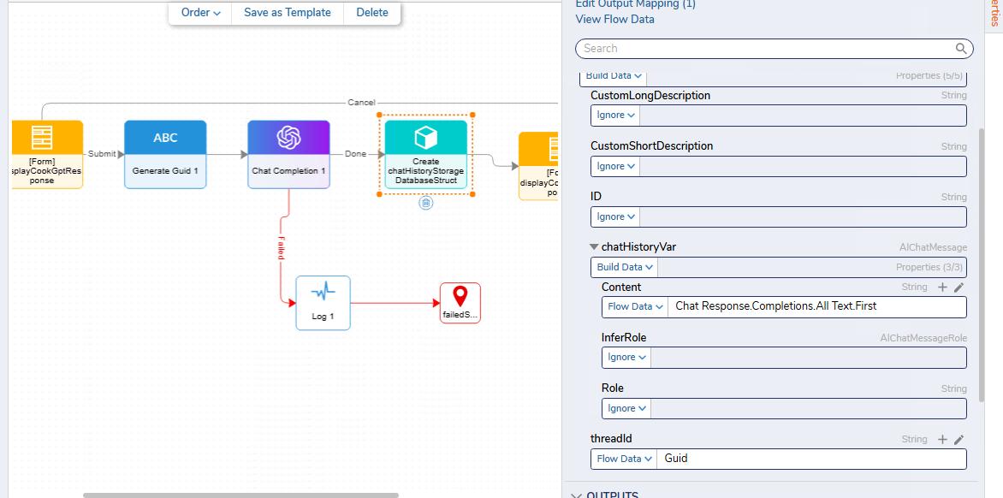Select the Log 1 pulse step icon
Screen dimensions: 1003x498
pyautogui.click(x=323, y=293)
